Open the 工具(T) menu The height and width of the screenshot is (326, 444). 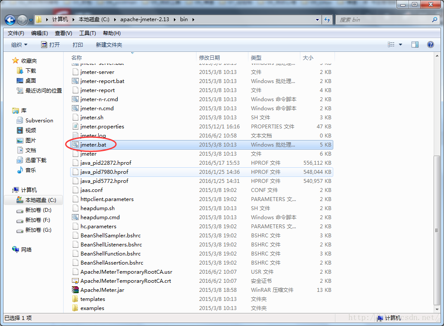[x=87, y=33]
